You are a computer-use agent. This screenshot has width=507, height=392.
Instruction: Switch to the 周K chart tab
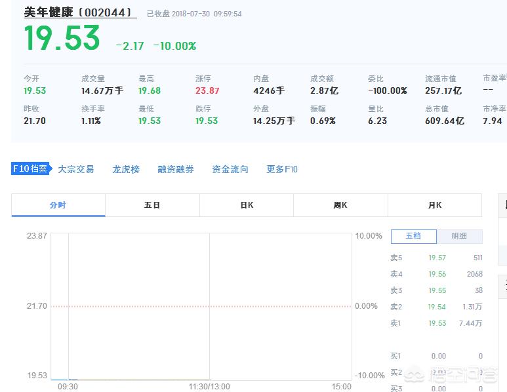click(340, 205)
